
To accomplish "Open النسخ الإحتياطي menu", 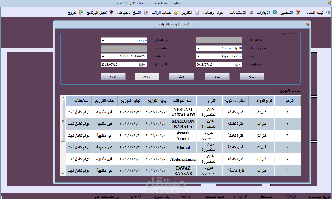I will pyautogui.click(x=129, y=13).
